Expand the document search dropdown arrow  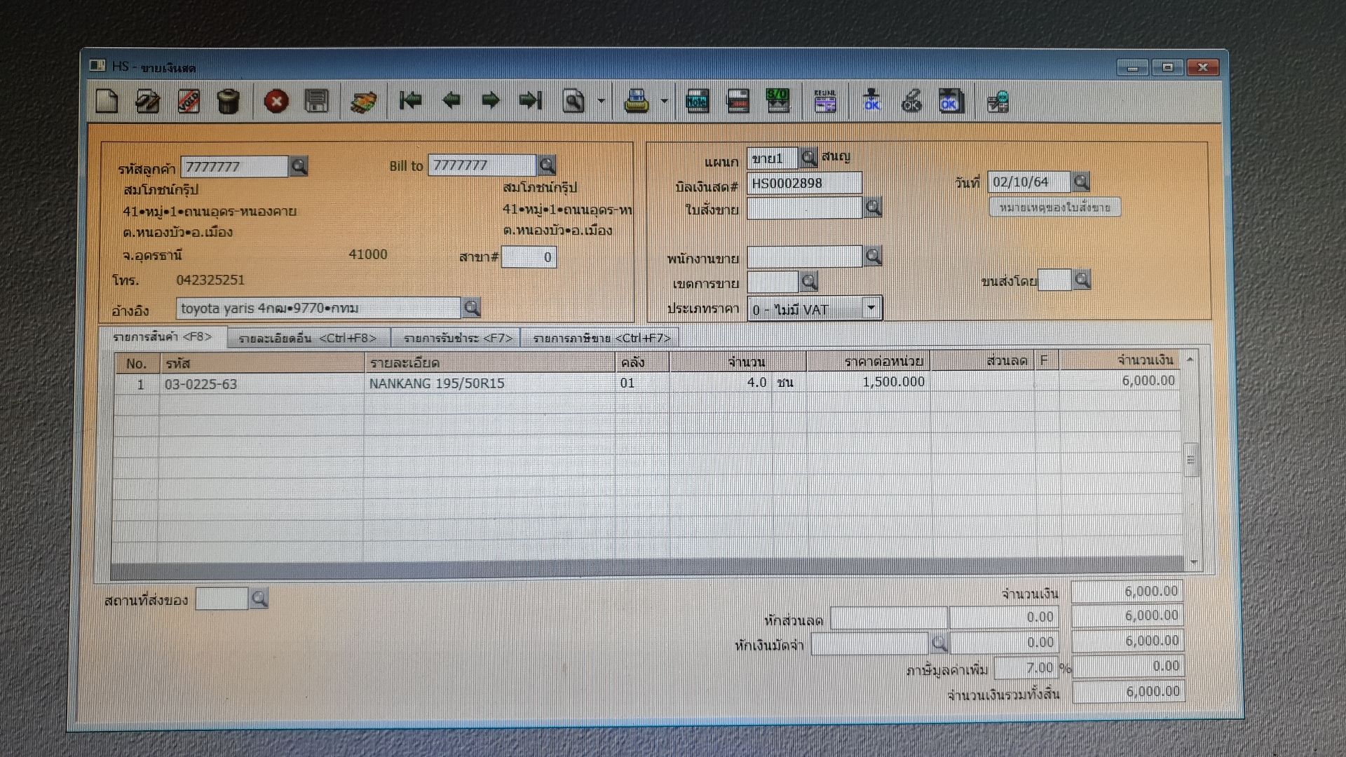[601, 102]
